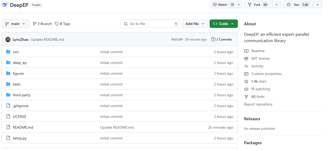328x151 pixels.
Task: Click the setup.py file icon
Action: pos(8,138)
